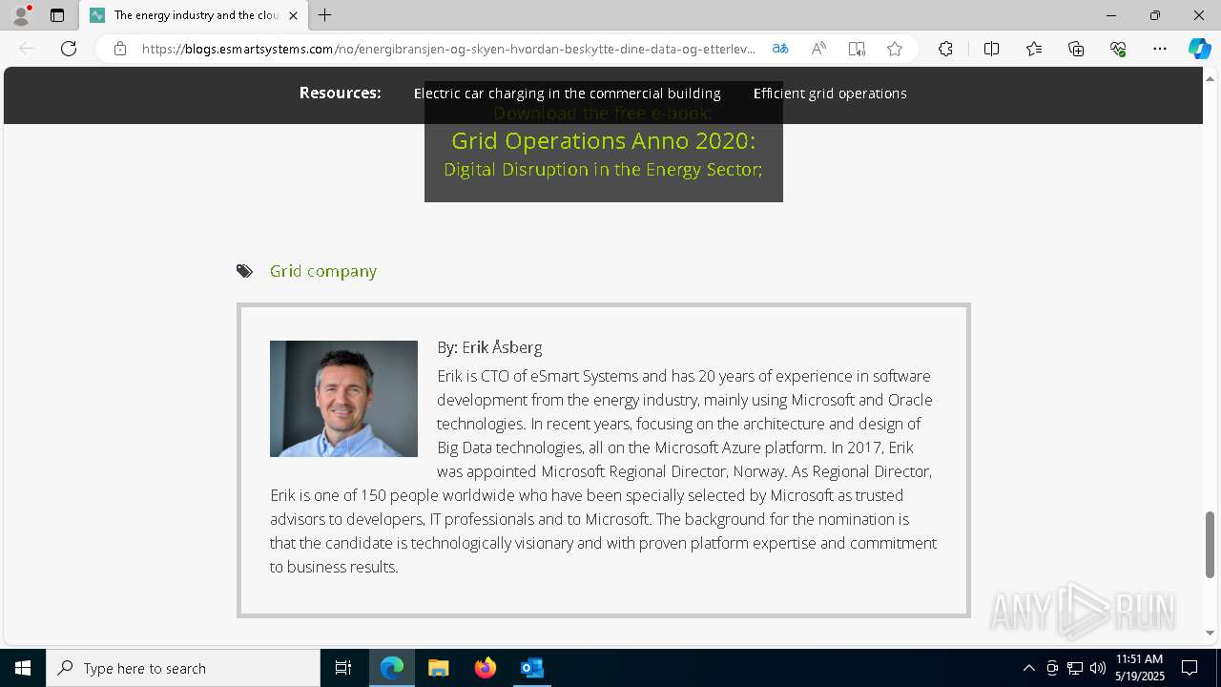Open Settings and more menu
This screenshot has width=1221, height=687.
coord(1160,49)
